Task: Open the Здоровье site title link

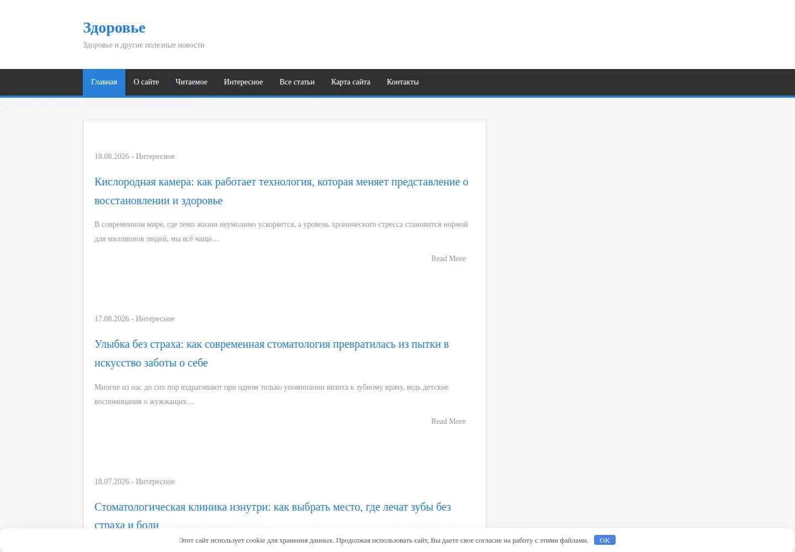Action: [x=114, y=28]
